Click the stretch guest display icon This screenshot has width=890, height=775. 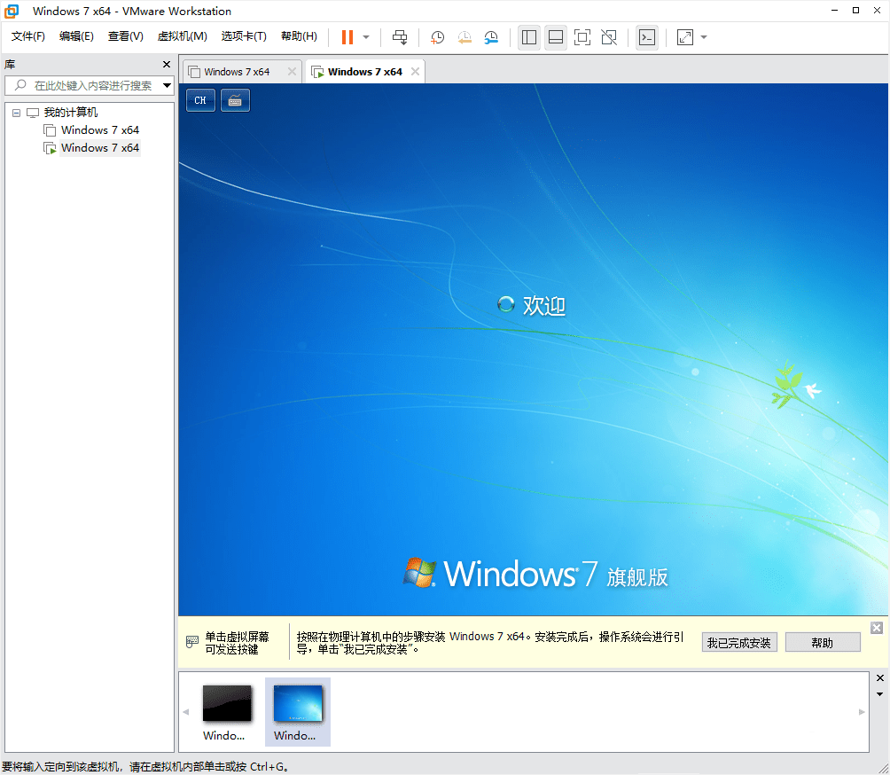coord(685,37)
